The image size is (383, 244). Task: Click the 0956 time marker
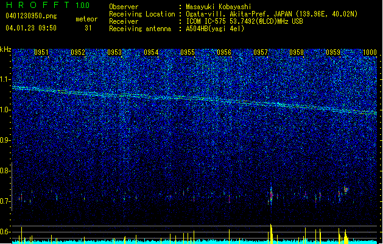pyautogui.click(x=224, y=52)
